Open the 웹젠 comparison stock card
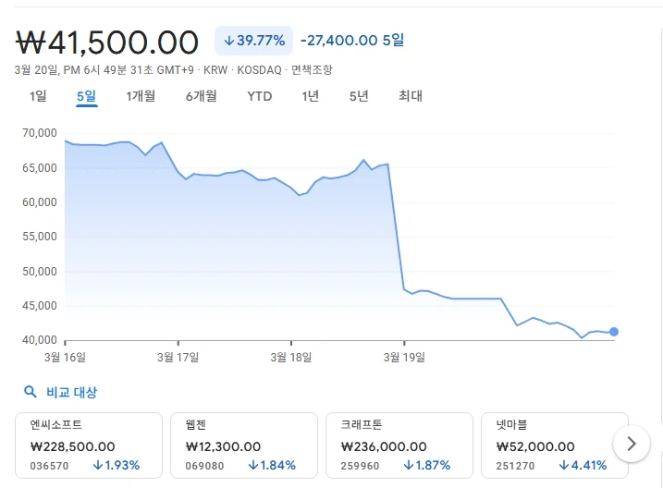 242,445
